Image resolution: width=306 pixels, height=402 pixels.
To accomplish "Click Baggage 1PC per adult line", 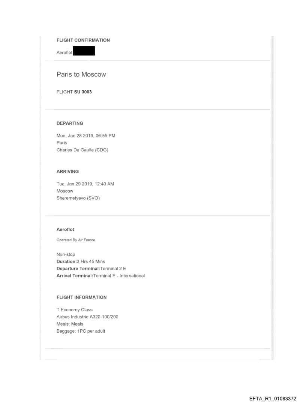I will click(81, 331).
